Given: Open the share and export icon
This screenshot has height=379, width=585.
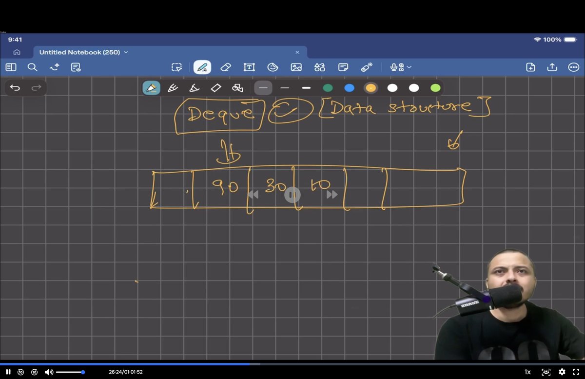Looking at the screenshot, I should coord(552,67).
